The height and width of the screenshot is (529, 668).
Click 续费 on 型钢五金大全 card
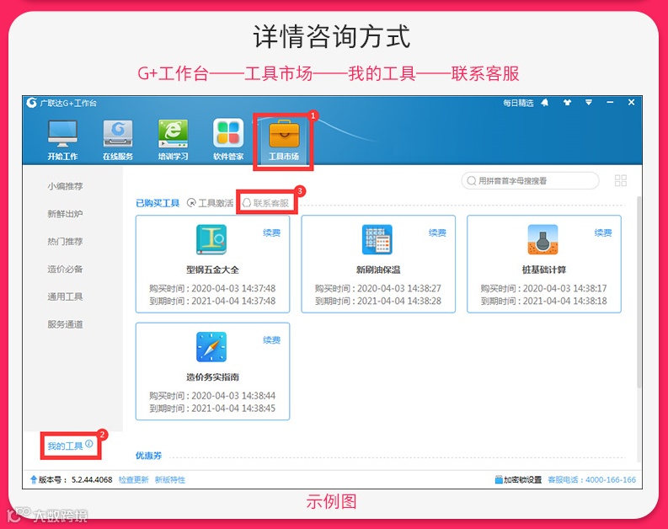click(x=272, y=232)
